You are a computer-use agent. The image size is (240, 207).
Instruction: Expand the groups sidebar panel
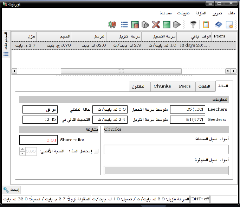pos(6,44)
